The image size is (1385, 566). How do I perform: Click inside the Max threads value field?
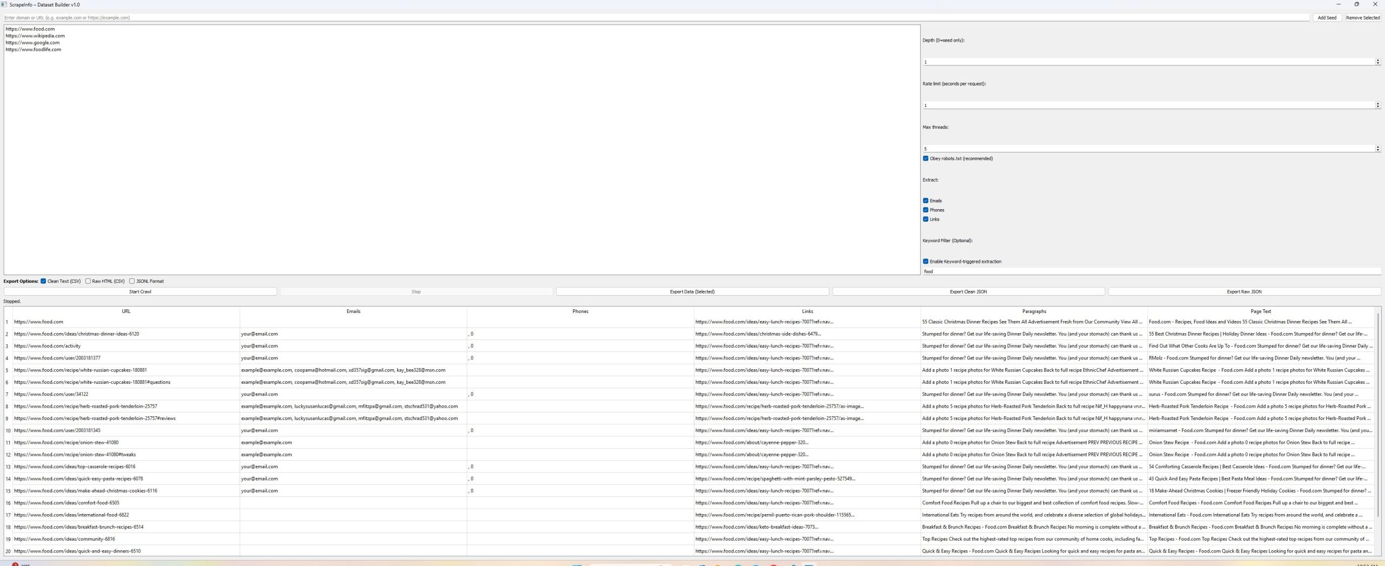pos(1148,148)
